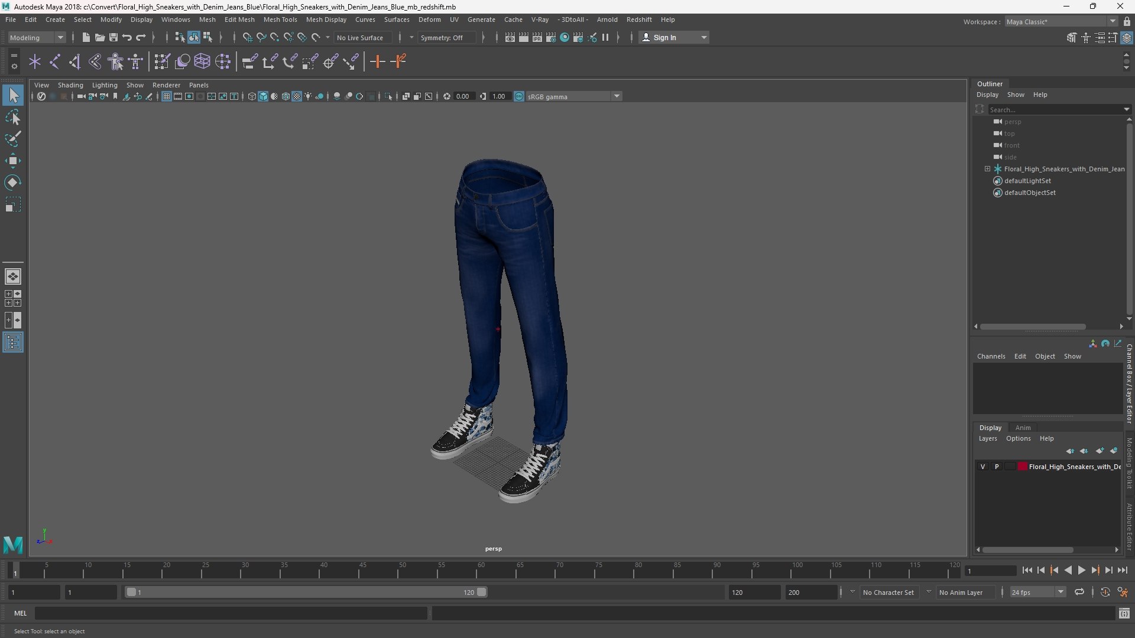Switch to four-view pane layout
Viewport: 1135px width, 638px height.
coord(13,298)
